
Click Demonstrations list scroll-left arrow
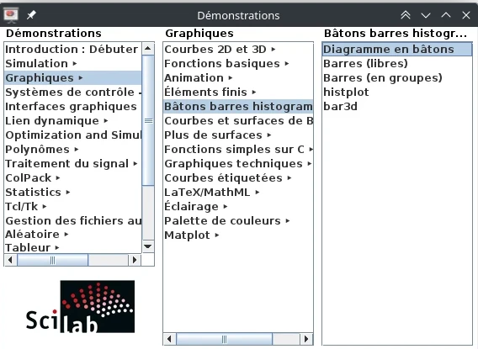click(10, 260)
